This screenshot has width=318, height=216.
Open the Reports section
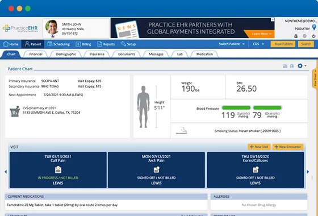pos(106,44)
